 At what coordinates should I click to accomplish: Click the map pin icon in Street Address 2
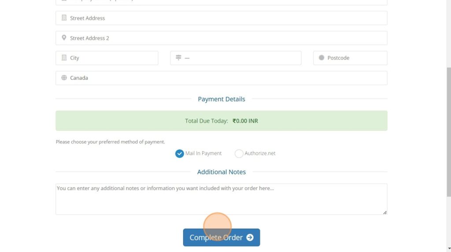[x=64, y=38]
